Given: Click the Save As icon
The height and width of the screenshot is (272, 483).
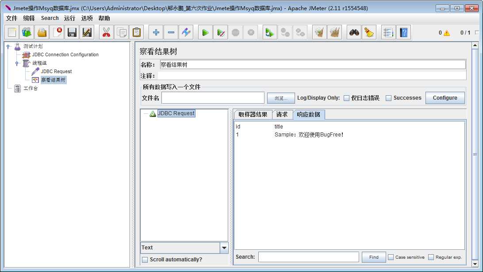Looking at the screenshot, I should click(87, 32).
